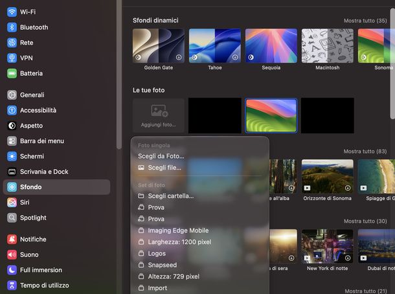Screen dimensions: 395x294
Task: Click the video badge on Dubai di notte
Action: (363, 258)
